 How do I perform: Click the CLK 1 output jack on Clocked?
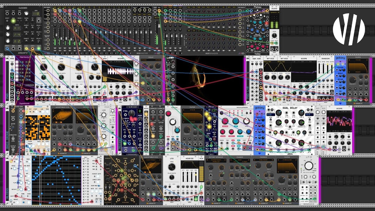click(26, 48)
